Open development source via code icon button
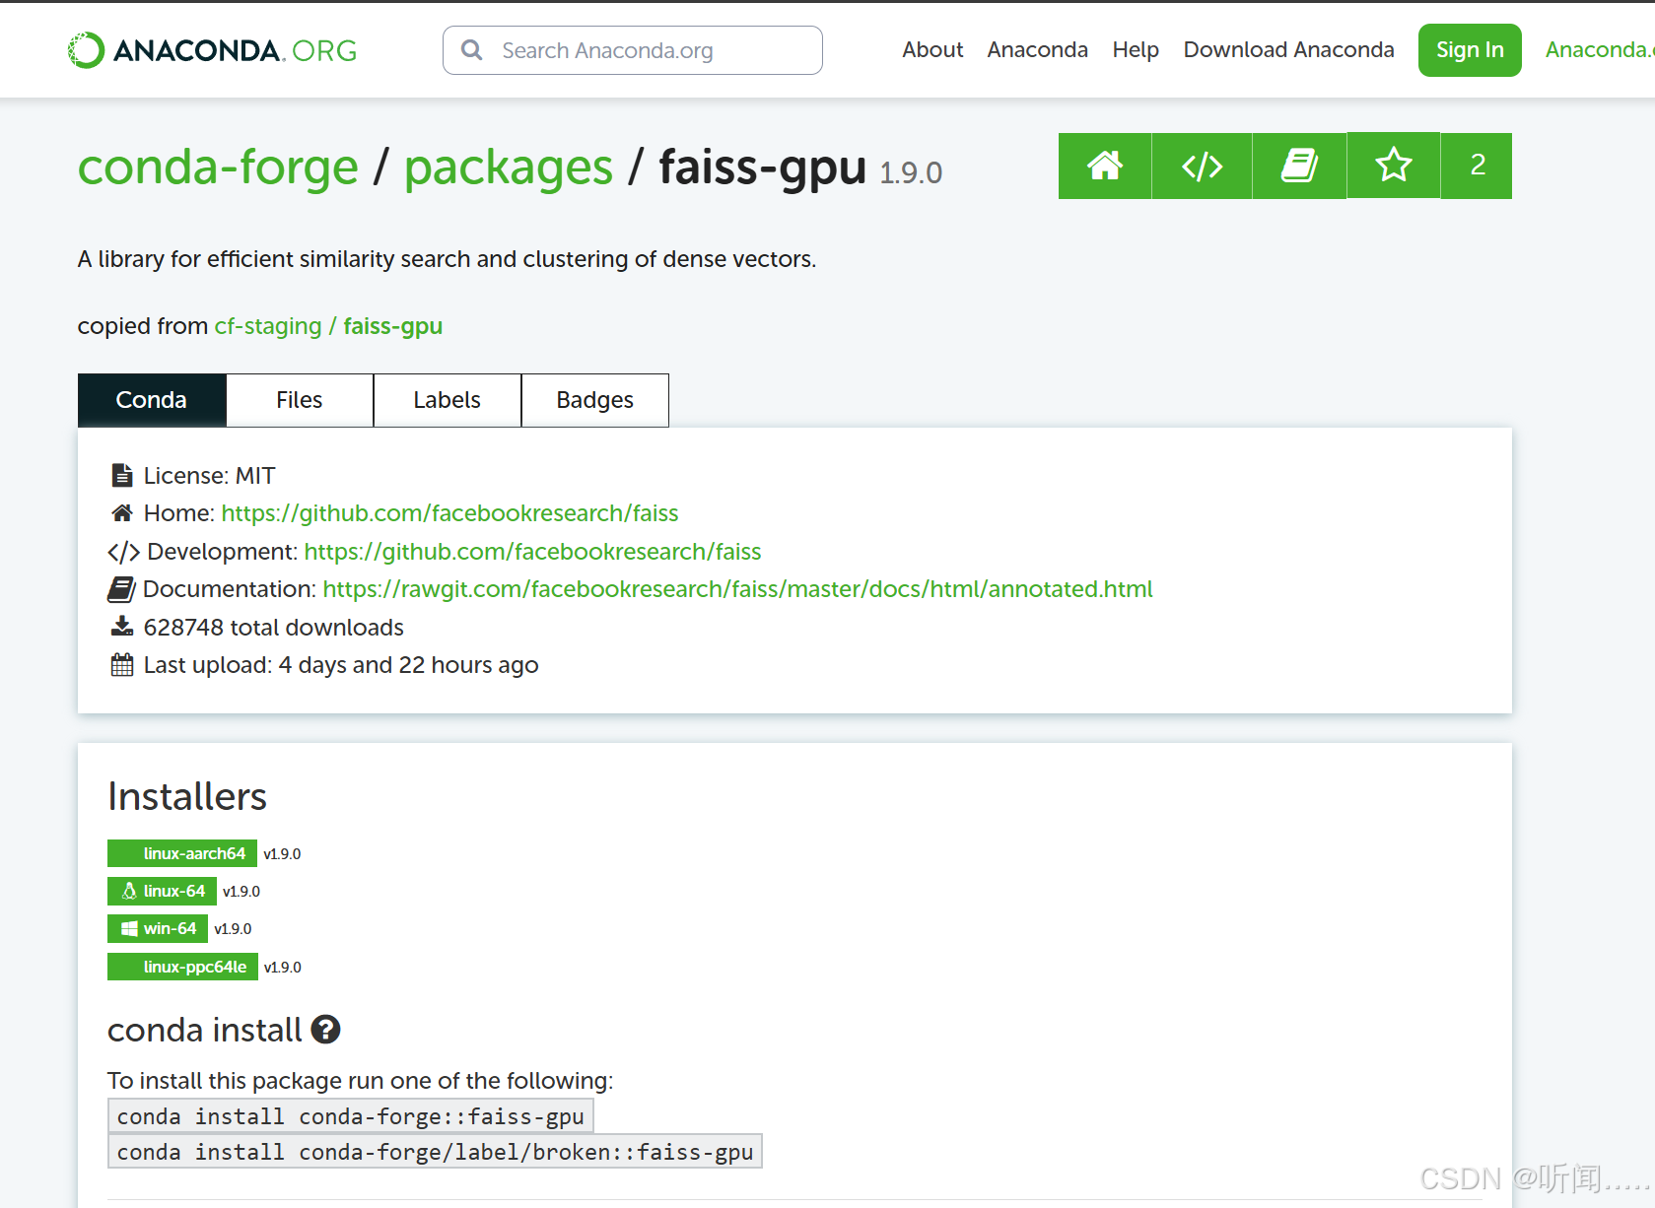This screenshot has height=1208, width=1655. coord(1202,166)
